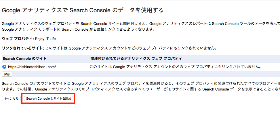This screenshot has width=280, height=118.
Task: Click the 保存 button
Action: pyautogui.click(x=7, y=74)
